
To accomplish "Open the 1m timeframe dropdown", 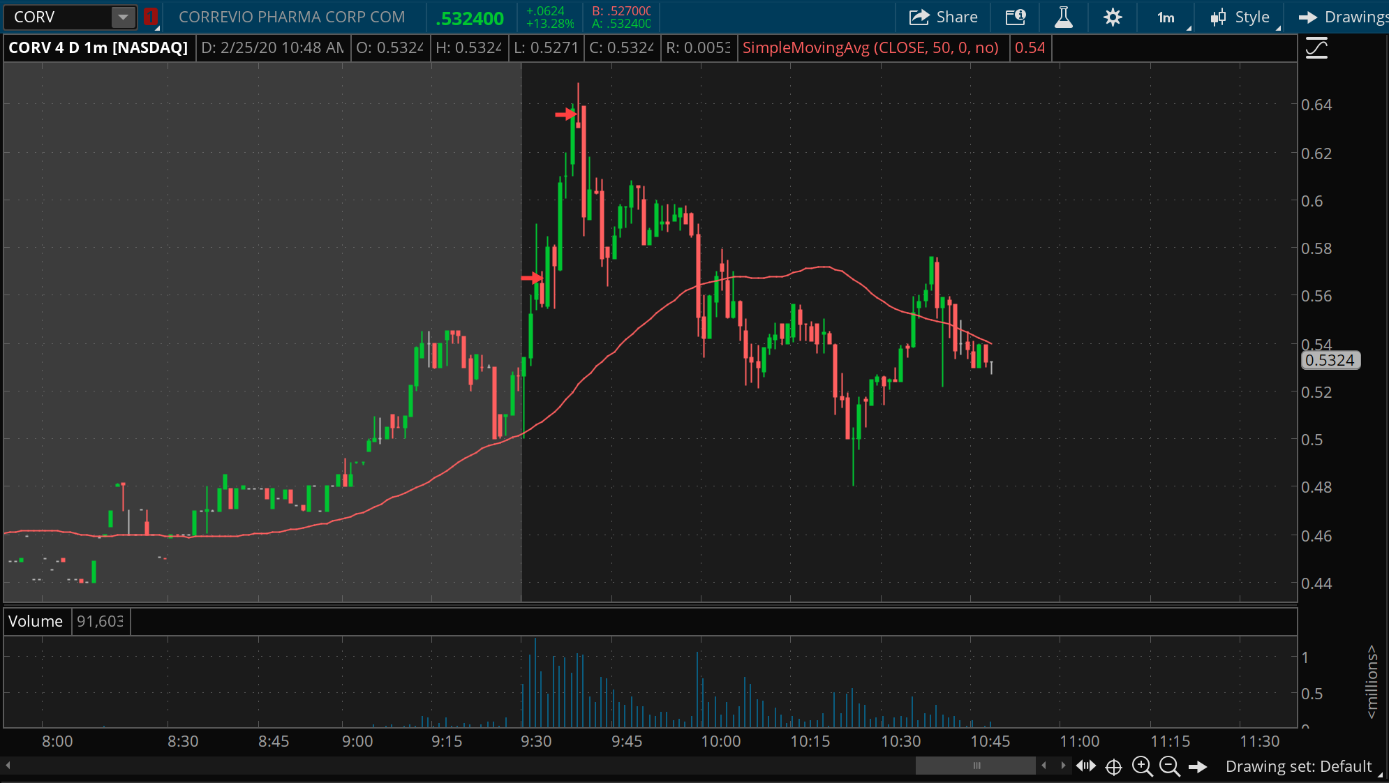I will click(1166, 17).
